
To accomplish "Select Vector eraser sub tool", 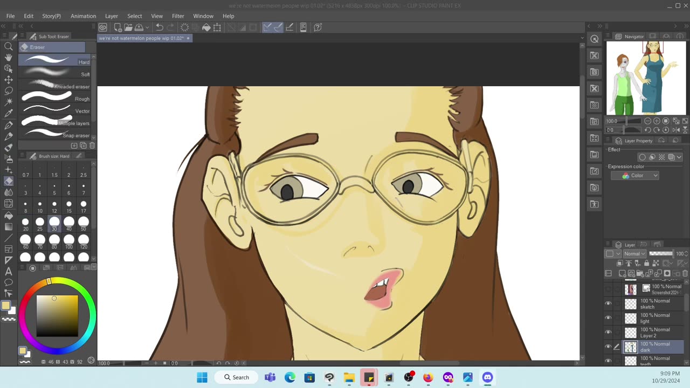I will coord(55,110).
